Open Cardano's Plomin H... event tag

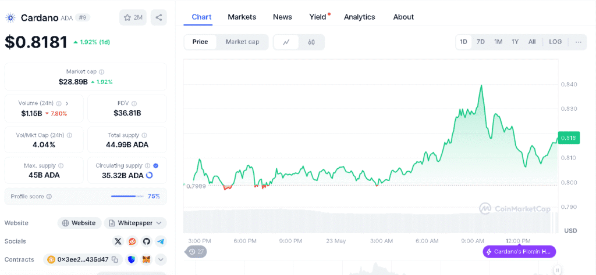519,252
